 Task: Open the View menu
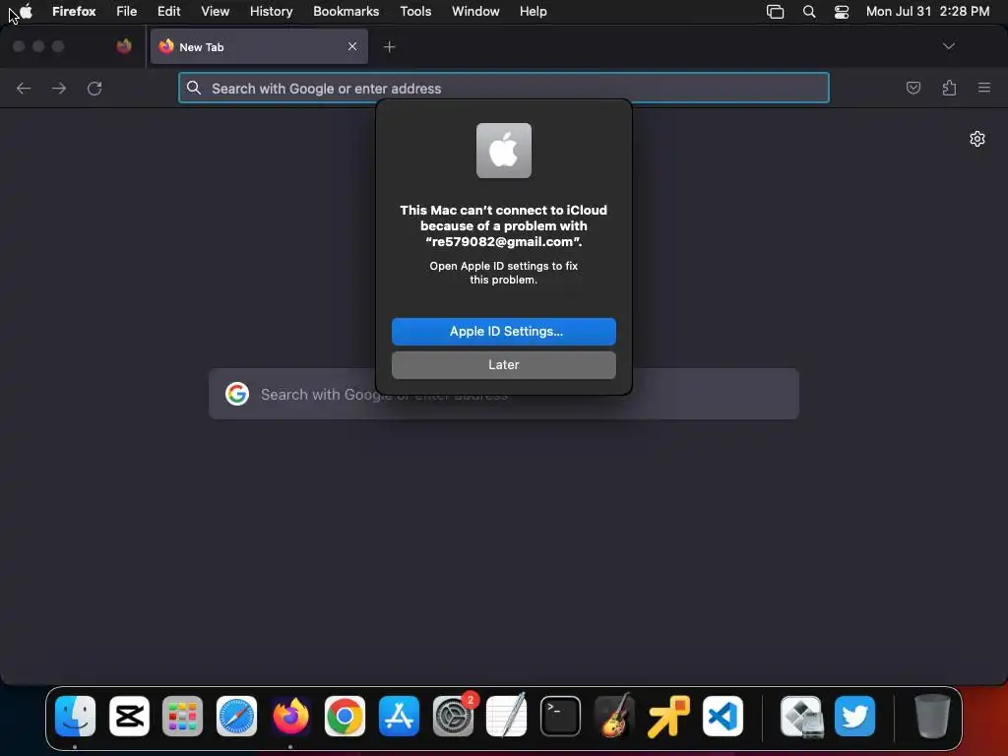coord(215,11)
